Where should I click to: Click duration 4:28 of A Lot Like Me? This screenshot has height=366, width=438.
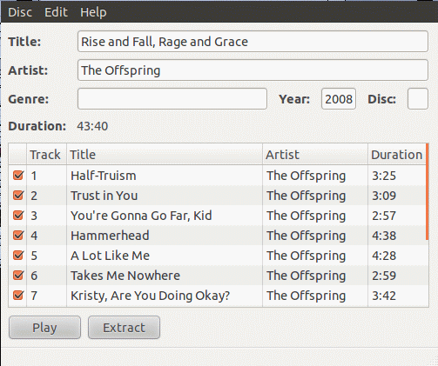[x=384, y=256]
